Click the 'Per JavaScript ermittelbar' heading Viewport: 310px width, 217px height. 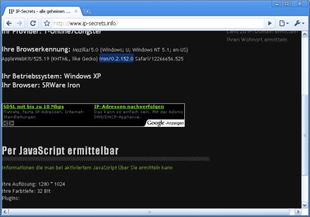(60, 151)
